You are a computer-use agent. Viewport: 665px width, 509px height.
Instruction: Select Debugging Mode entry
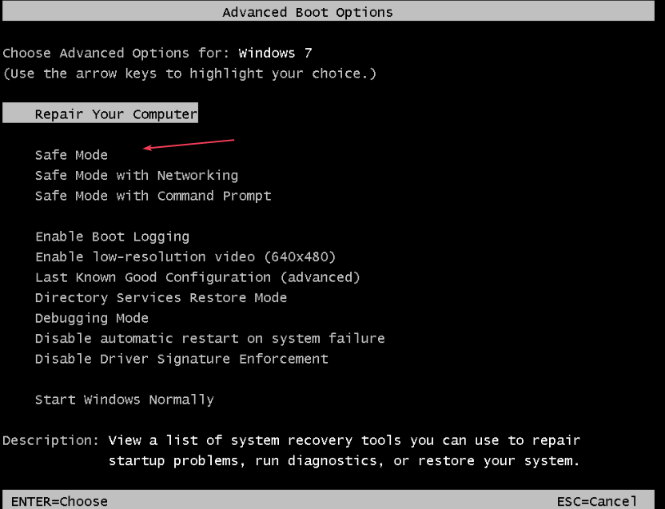92,318
